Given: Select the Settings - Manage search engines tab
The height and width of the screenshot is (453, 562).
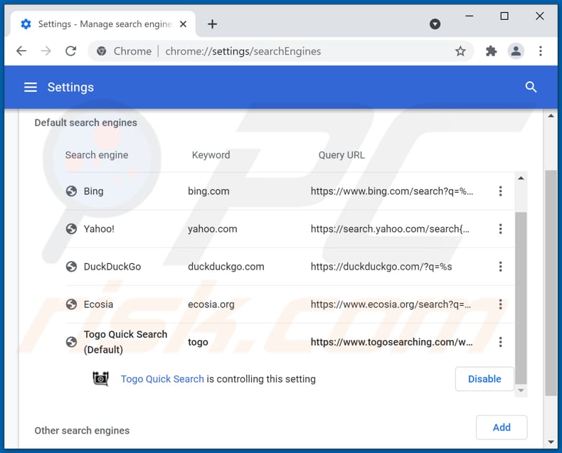Looking at the screenshot, I should tap(103, 24).
